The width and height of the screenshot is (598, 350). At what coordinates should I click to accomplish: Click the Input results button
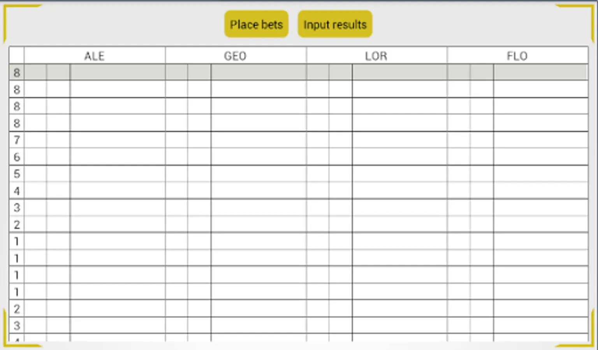[x=335, y=24]
